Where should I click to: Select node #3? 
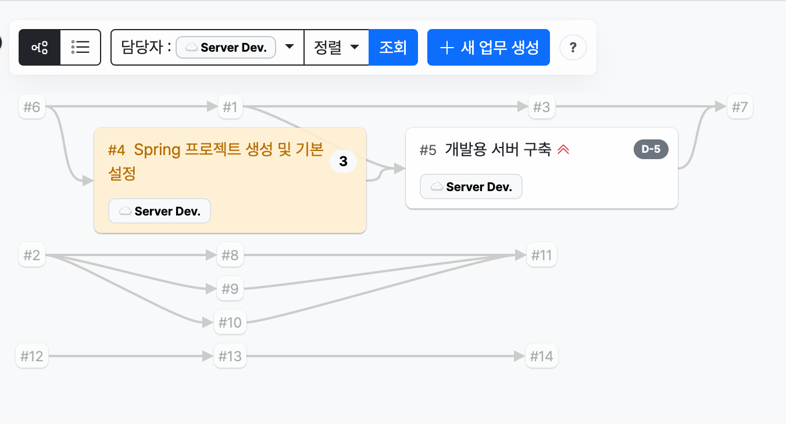tap(541, 107)
